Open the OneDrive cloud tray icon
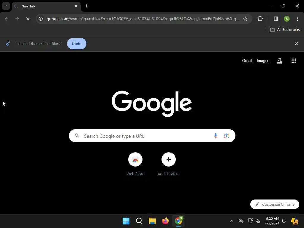The height and width of the screenshot is (228, 304). coord(241,221)
